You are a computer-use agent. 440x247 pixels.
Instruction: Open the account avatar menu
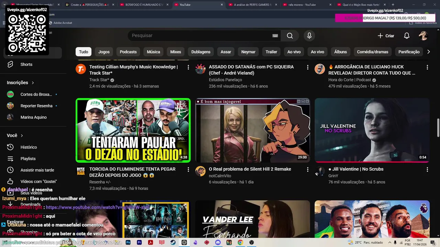(x=423, y=36)
